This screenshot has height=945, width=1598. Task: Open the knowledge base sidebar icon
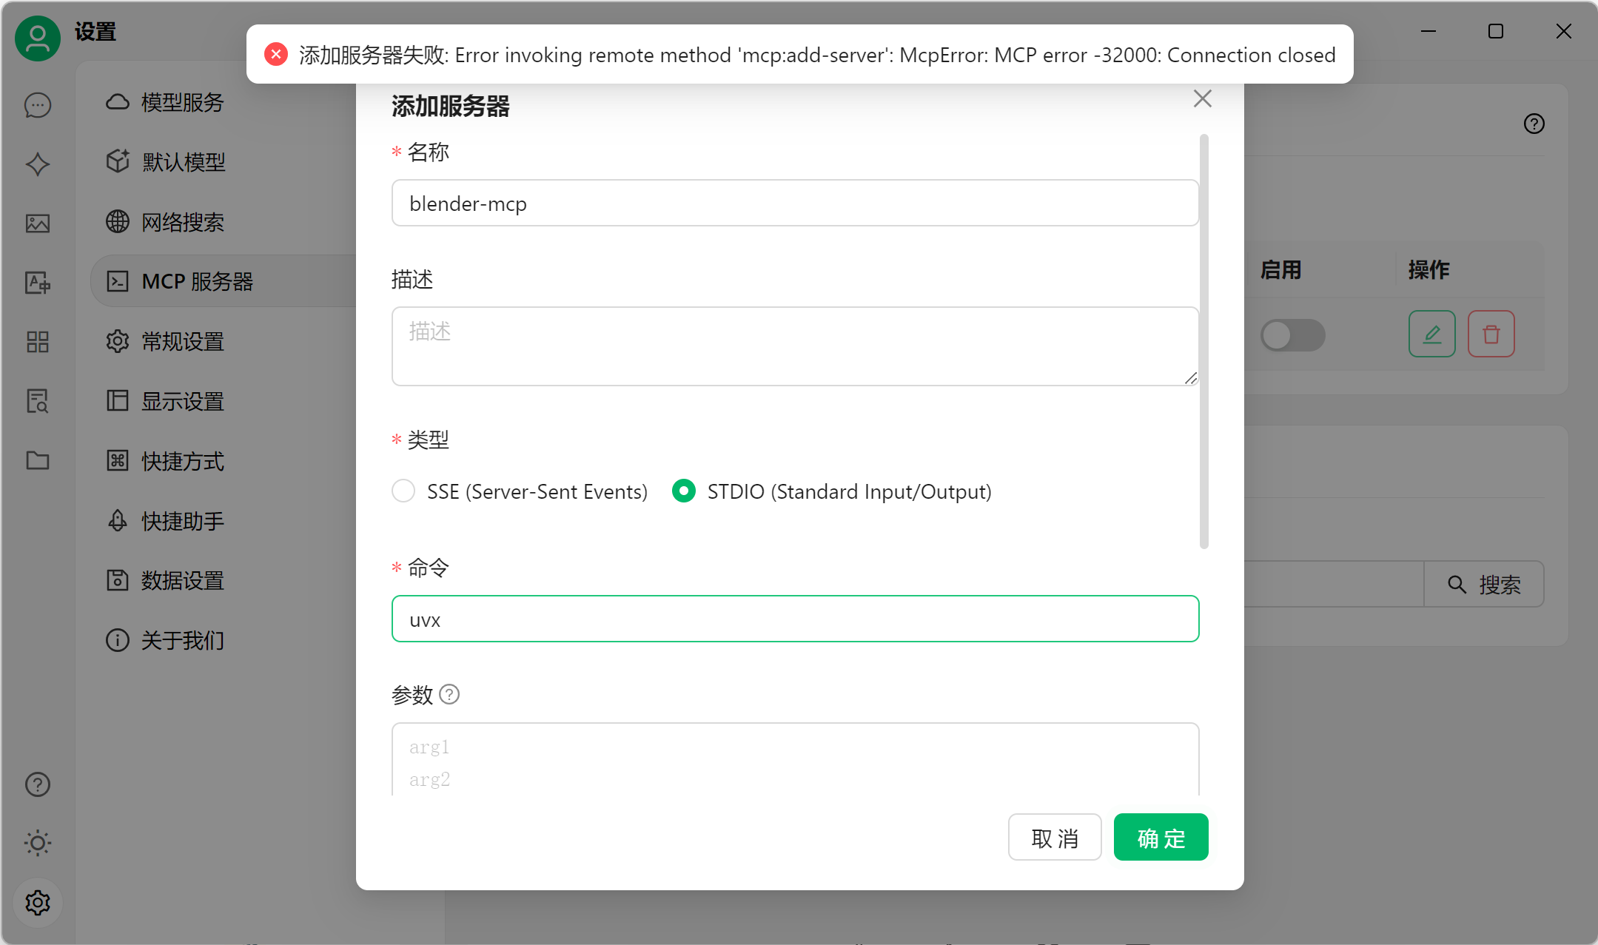(x=38, y=401)
